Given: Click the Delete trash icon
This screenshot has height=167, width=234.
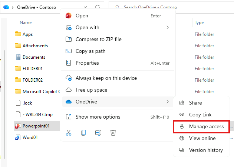Looking at the screenshot, I should 113,133.
